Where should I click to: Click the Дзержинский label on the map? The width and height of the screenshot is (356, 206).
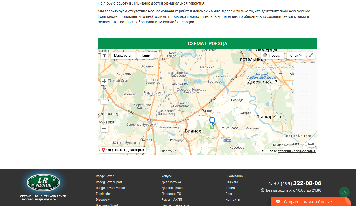point(262,82)
